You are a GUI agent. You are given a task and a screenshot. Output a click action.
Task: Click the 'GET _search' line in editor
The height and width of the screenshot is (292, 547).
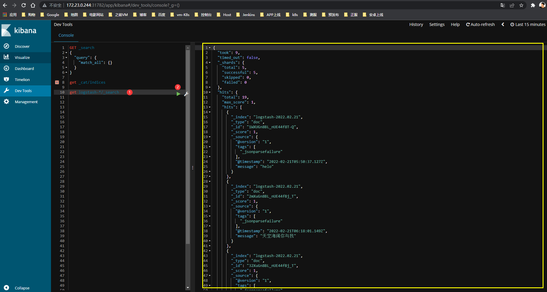(x=82, y=48)
